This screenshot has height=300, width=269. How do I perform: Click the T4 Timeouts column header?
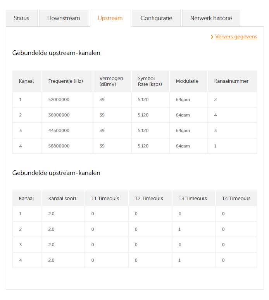pos(236,198)
